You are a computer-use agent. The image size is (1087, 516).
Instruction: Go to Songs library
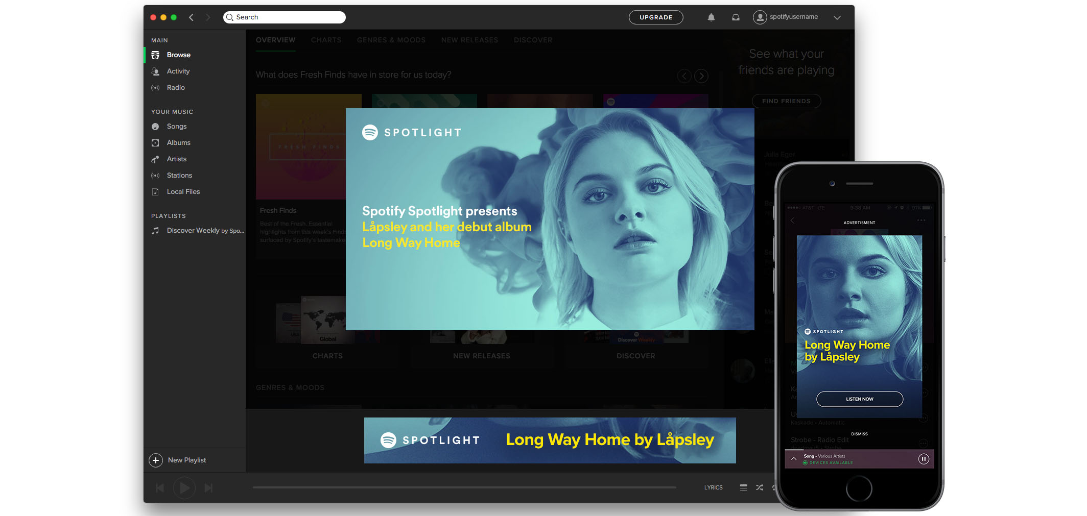tap(176, 127)
